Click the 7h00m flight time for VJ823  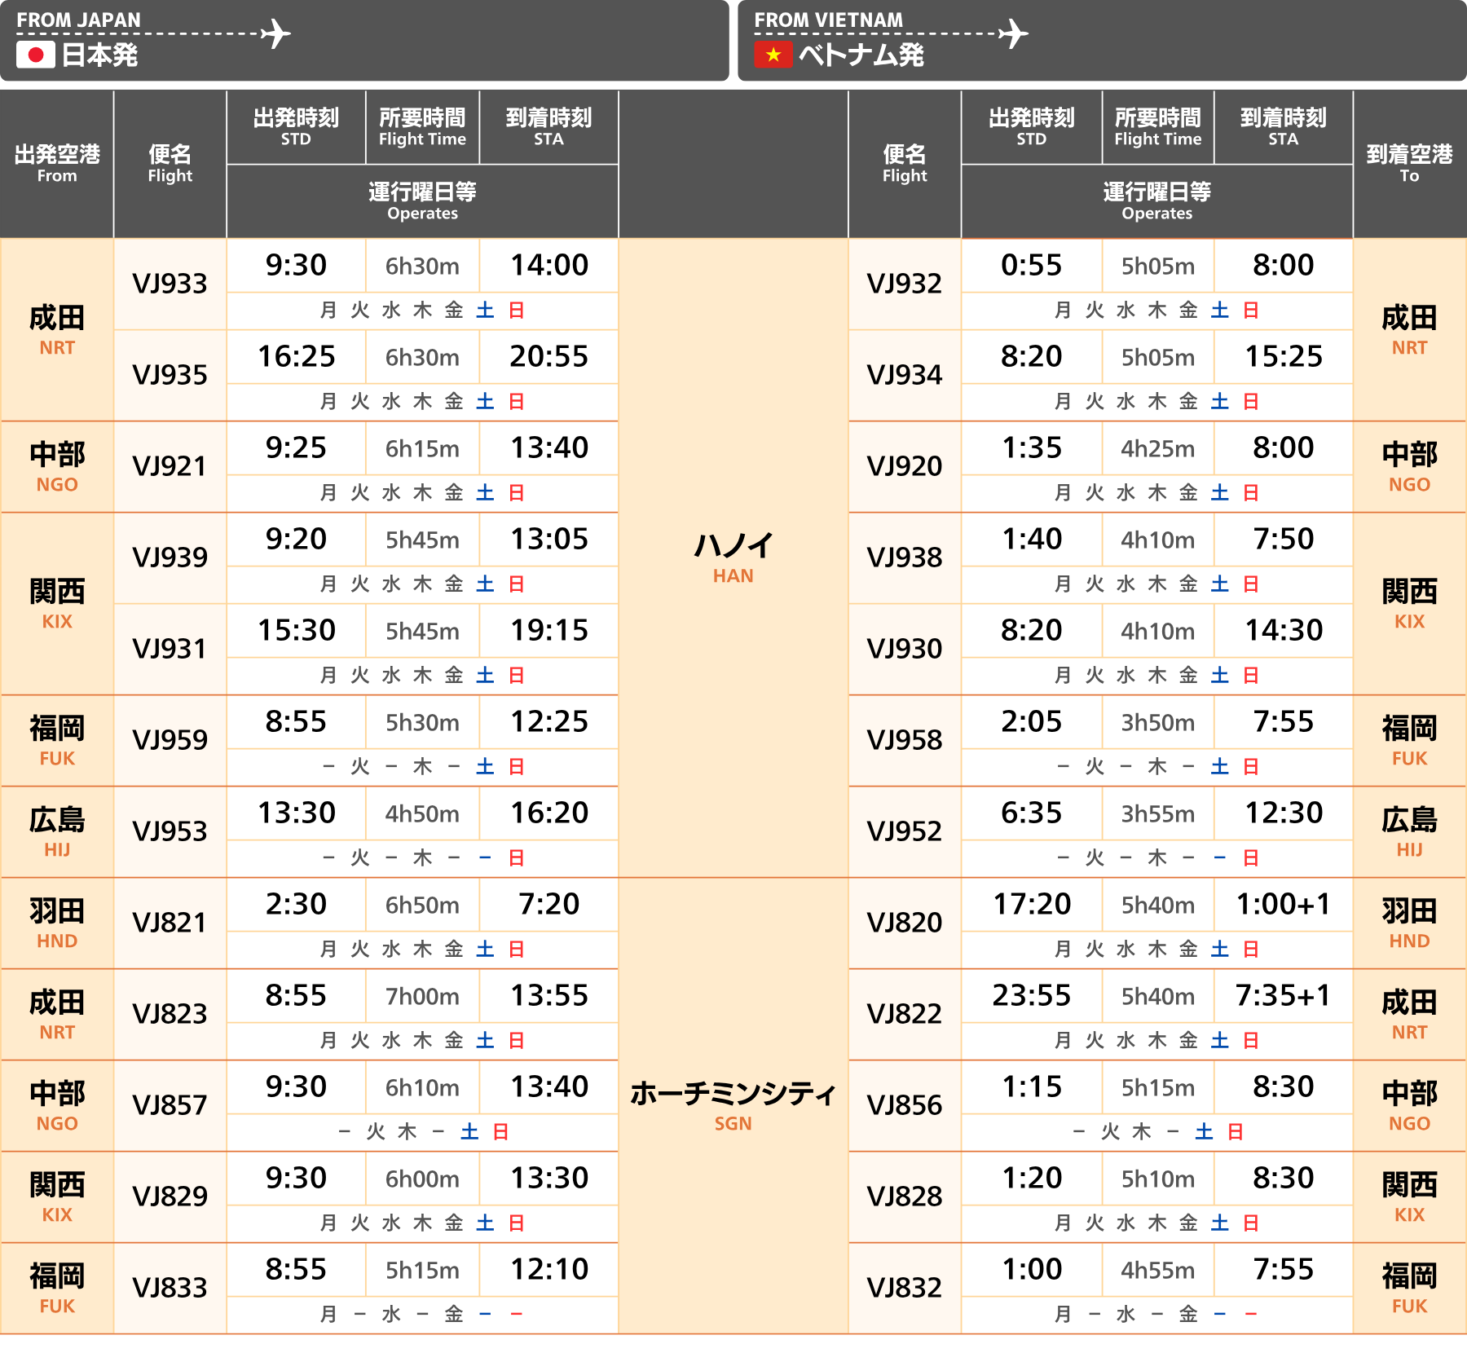422,996
